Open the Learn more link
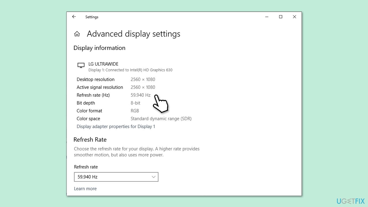The width and height of the screenshot is (368, 207). (x=85, y=189)
